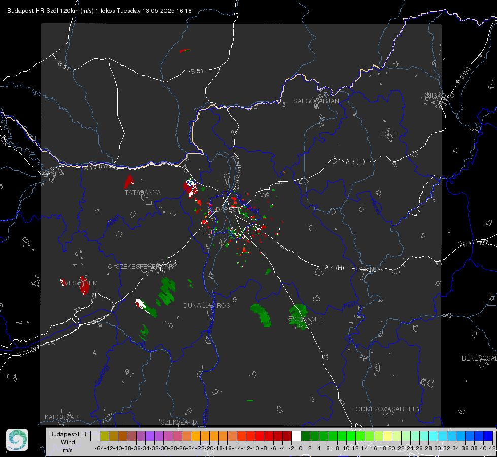
Task: Click the red radar echo above TATABANYA
Action: [128, 181]
